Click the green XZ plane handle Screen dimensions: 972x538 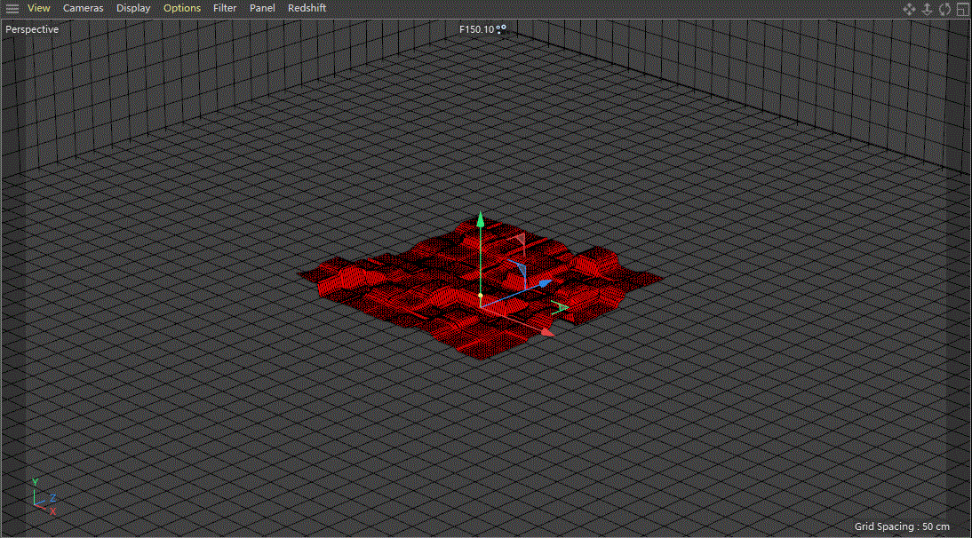(x=560, y=307)
